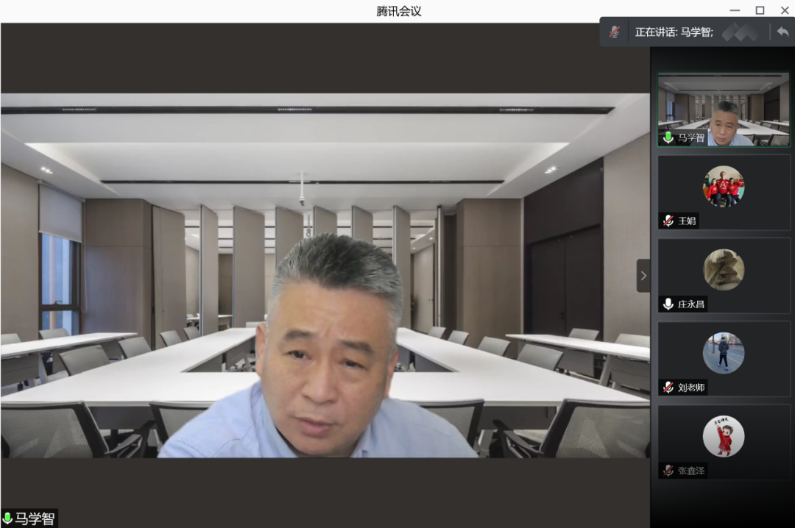This screenshot has height=528, width=795.
Task: Maximize the 腾讯会议 window
Action: click(x=760, y=10)
